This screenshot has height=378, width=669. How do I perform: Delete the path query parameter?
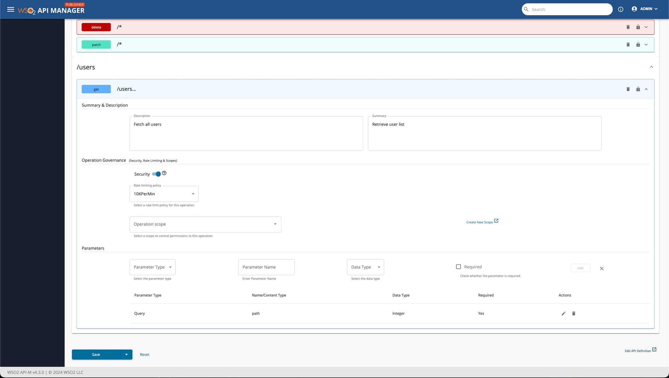[x=574, y=313]
